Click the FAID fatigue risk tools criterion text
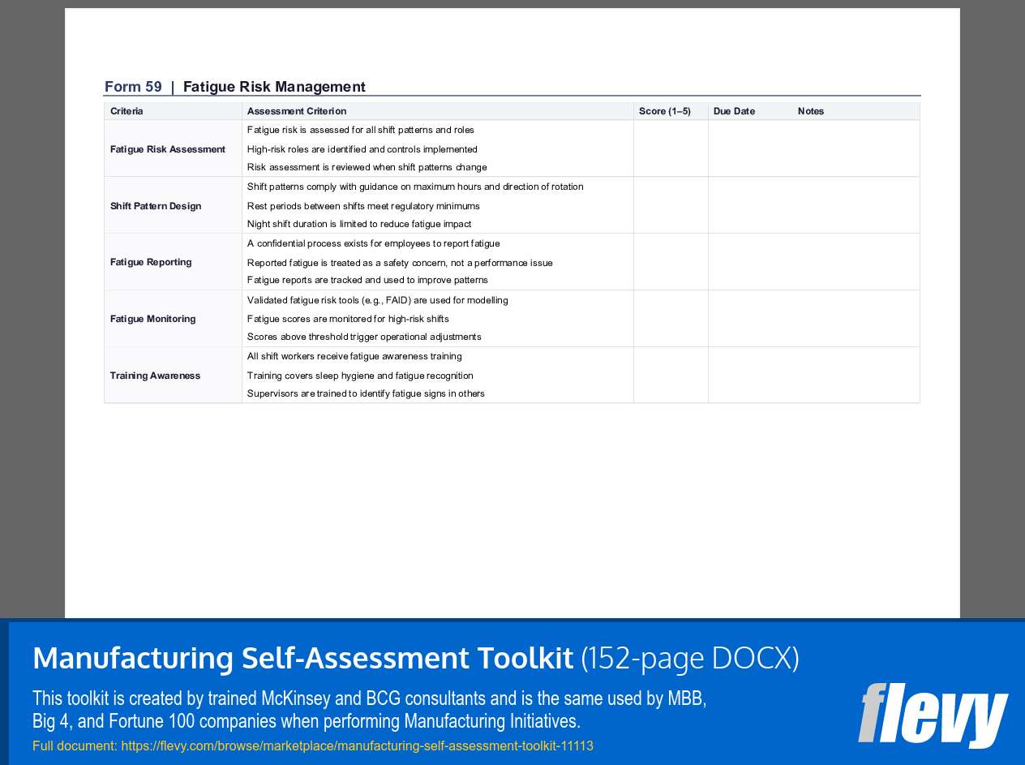This screenshot has width=1025, height=765. tap(377, 300)
